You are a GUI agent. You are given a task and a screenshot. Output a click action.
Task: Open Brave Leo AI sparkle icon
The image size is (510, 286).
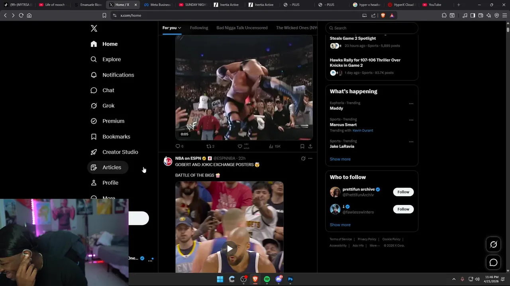(x=489, y=15)
